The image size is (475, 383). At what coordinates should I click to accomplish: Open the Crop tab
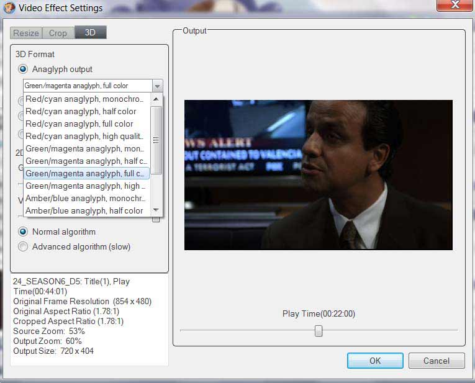(58, 33)
